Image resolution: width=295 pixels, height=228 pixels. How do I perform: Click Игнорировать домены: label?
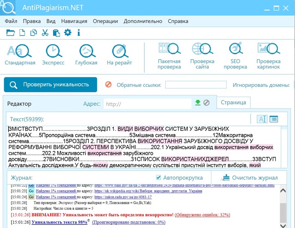coord(261,85)
